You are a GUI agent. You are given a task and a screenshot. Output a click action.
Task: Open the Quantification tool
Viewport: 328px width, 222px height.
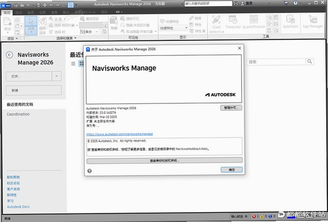coord(254,22)
